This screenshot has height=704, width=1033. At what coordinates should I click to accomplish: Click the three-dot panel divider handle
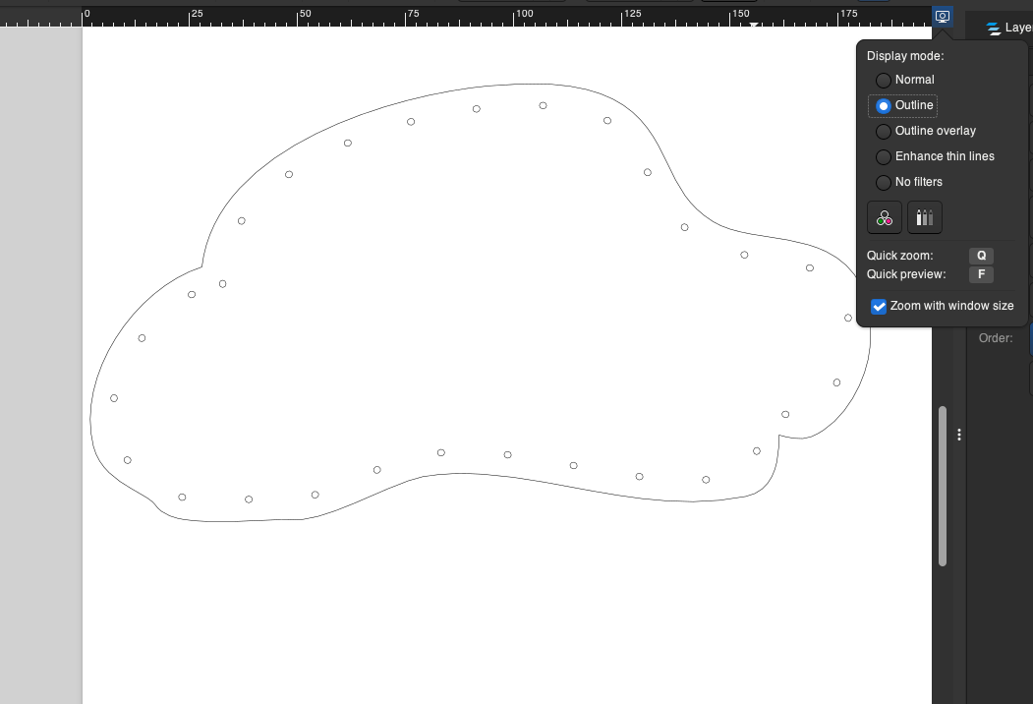[959, 435]
